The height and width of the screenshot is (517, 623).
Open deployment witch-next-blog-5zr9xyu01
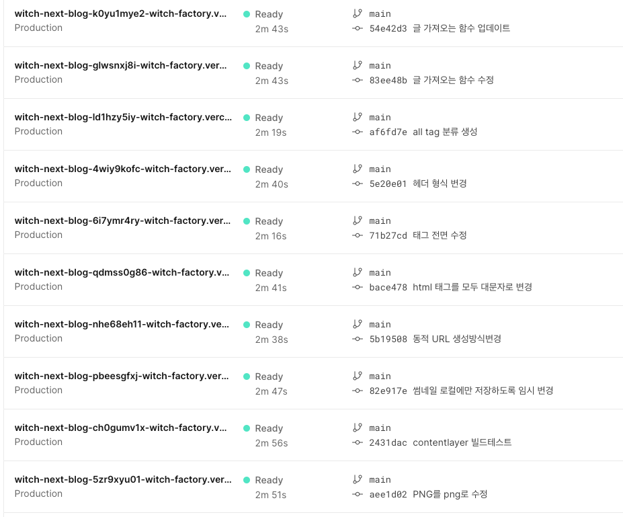tap(122, 479)
